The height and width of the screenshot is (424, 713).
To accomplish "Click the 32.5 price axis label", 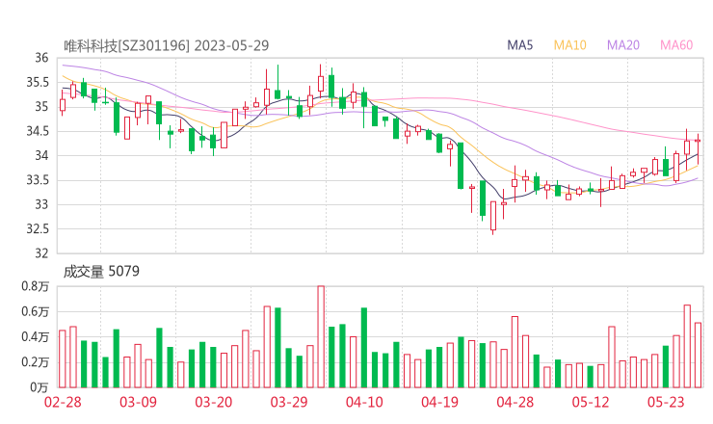I will click(x=38, y=228).
